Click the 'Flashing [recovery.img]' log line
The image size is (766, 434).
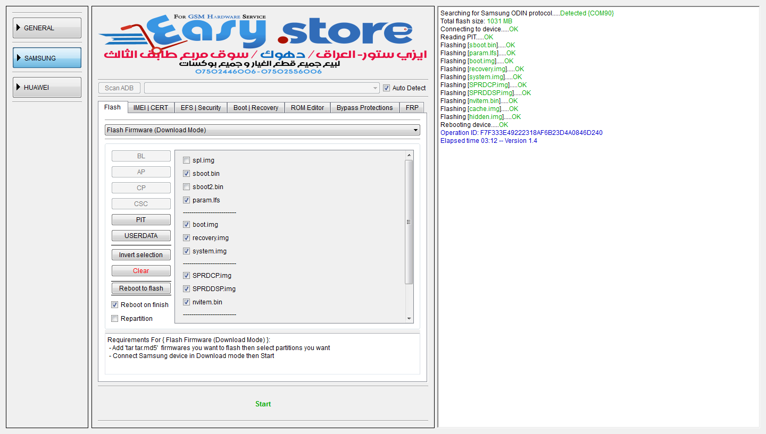[482, 69]
